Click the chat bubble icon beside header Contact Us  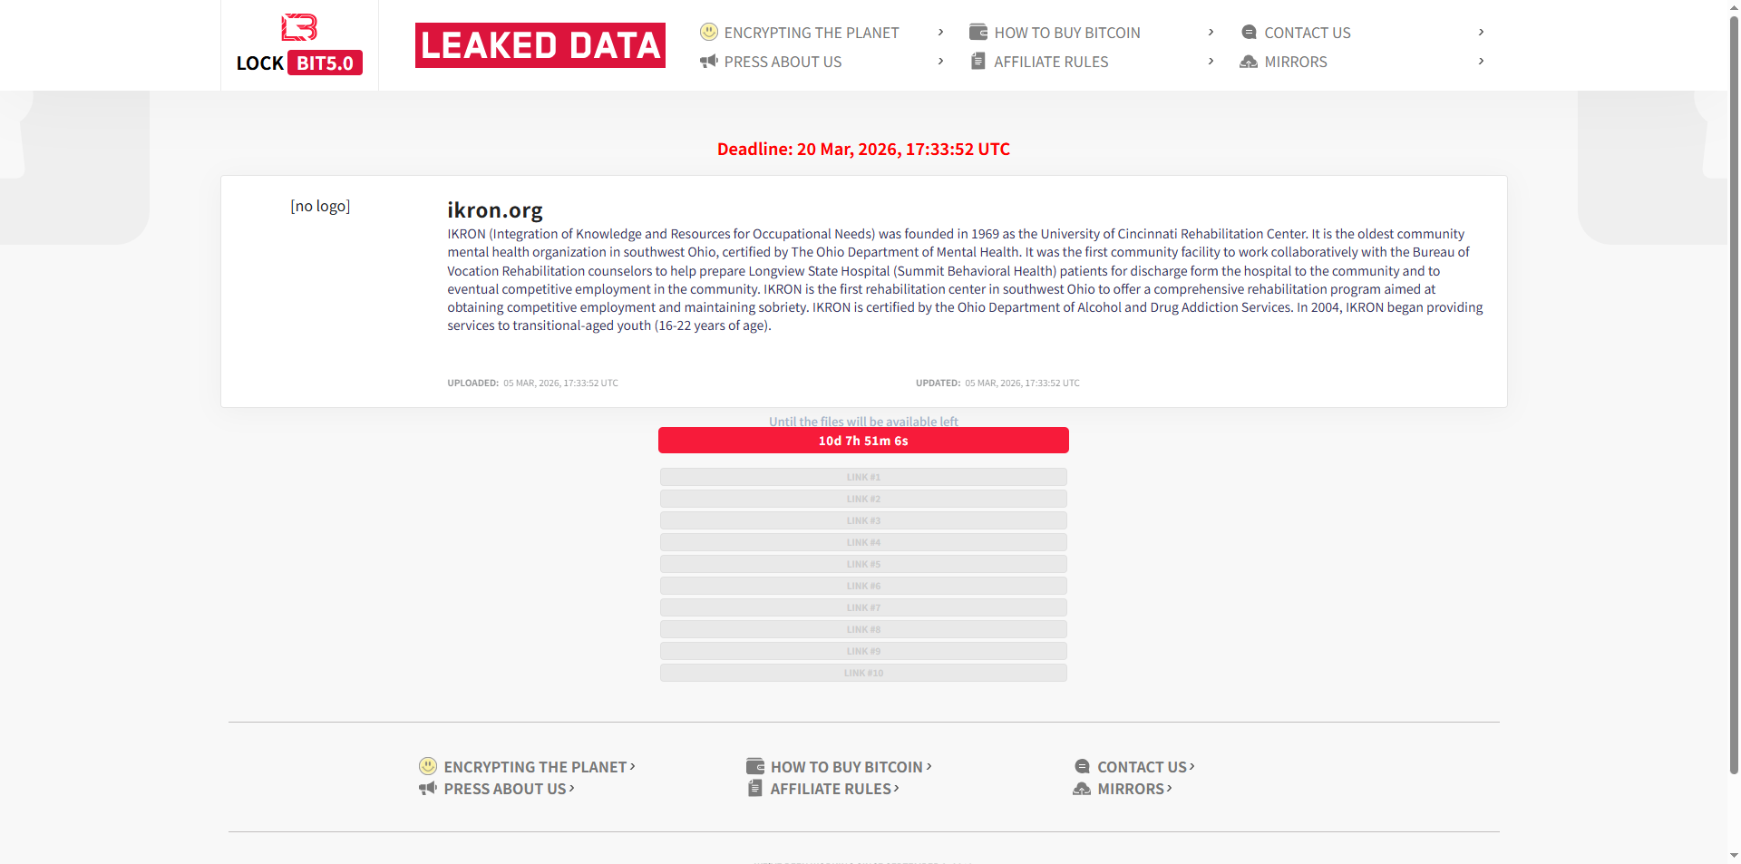point(1249,33)
